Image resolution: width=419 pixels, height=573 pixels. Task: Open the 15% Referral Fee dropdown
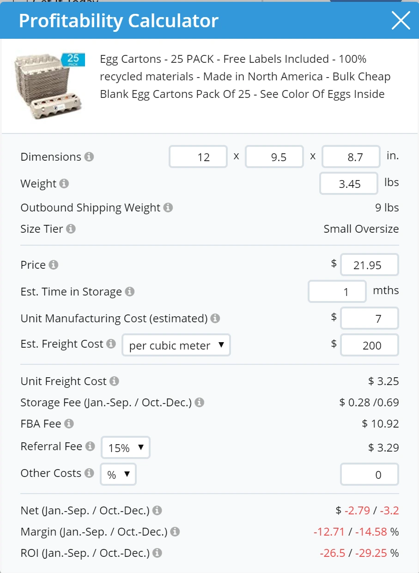[125, 447]
